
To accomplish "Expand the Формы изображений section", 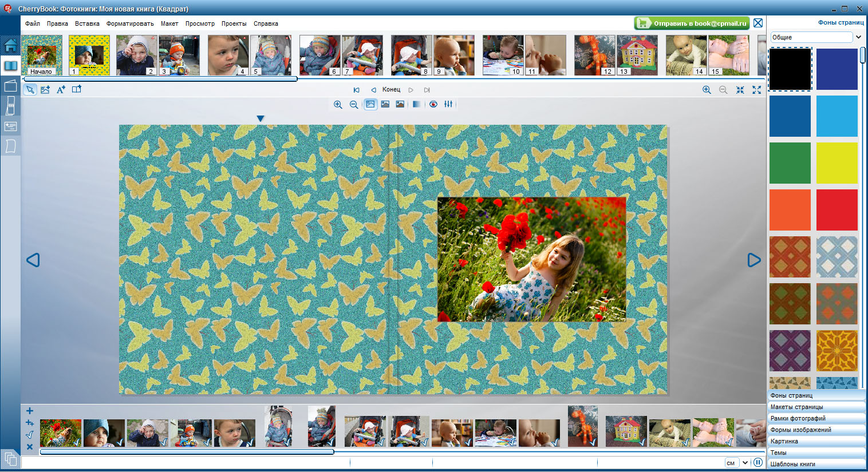I will (816, 430).
